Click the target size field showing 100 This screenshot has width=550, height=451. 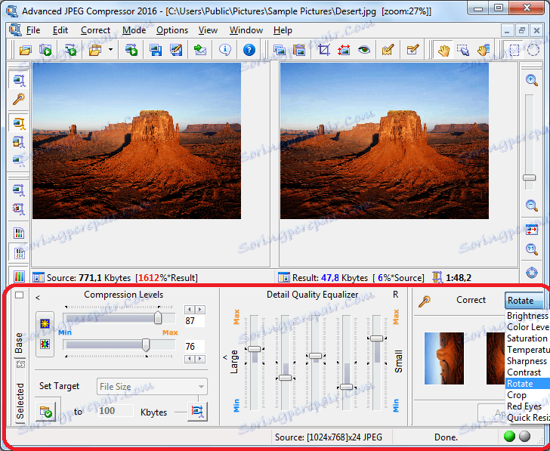click(x=116, y=411)
